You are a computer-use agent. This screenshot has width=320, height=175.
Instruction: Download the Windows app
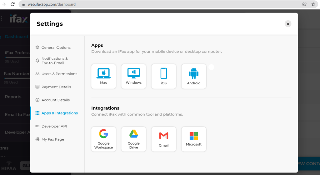tap(133, 76)
